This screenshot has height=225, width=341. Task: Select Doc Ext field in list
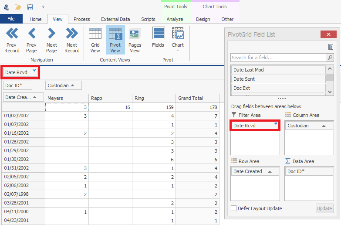(x=278, y=88)
